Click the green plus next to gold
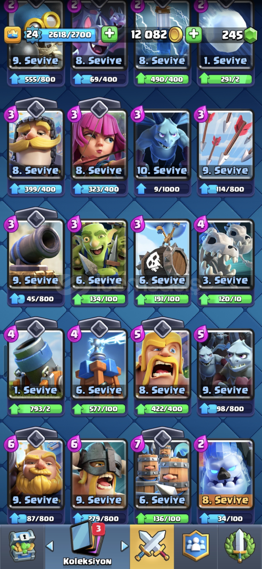This screenshot has width=262, height=569. (x=194, y=35)
